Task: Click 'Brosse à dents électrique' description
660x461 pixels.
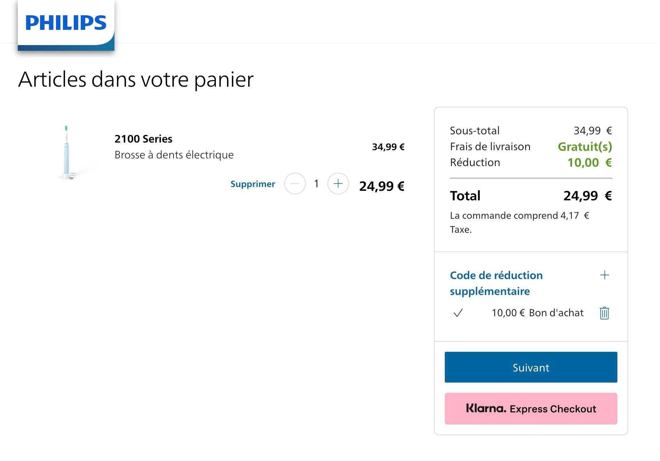Action: click(x=174, y=155)
